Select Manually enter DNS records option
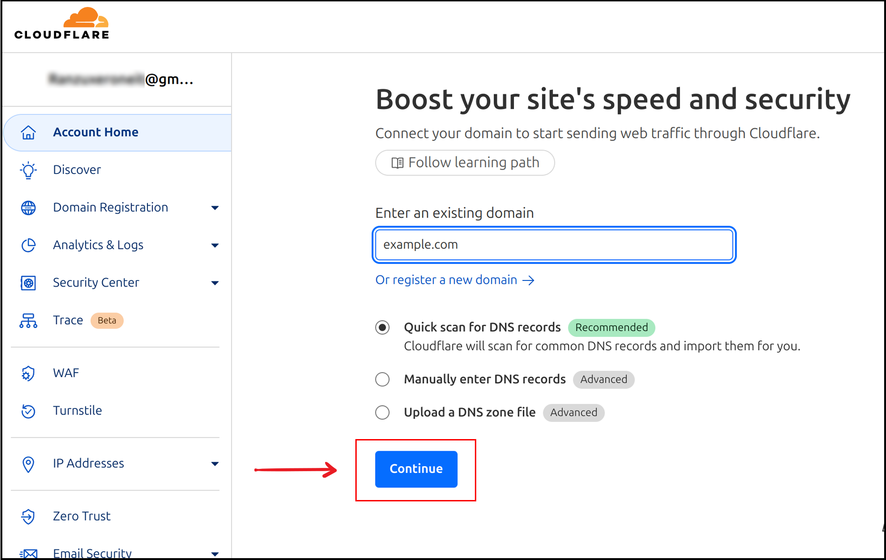Viewport: 886px width, 560px height. coord(382,380)
